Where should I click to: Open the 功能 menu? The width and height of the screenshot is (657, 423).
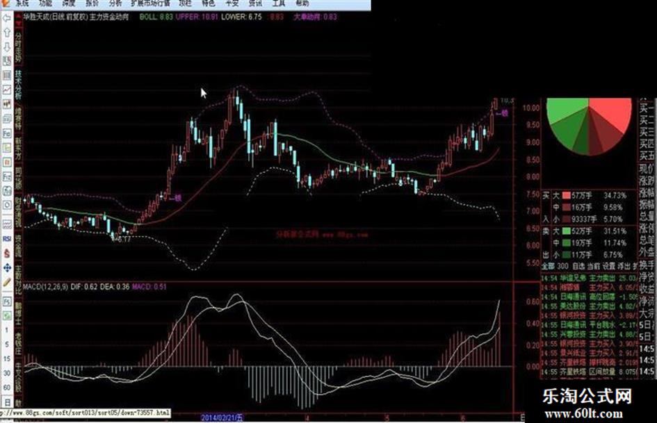tap(45, 3)
